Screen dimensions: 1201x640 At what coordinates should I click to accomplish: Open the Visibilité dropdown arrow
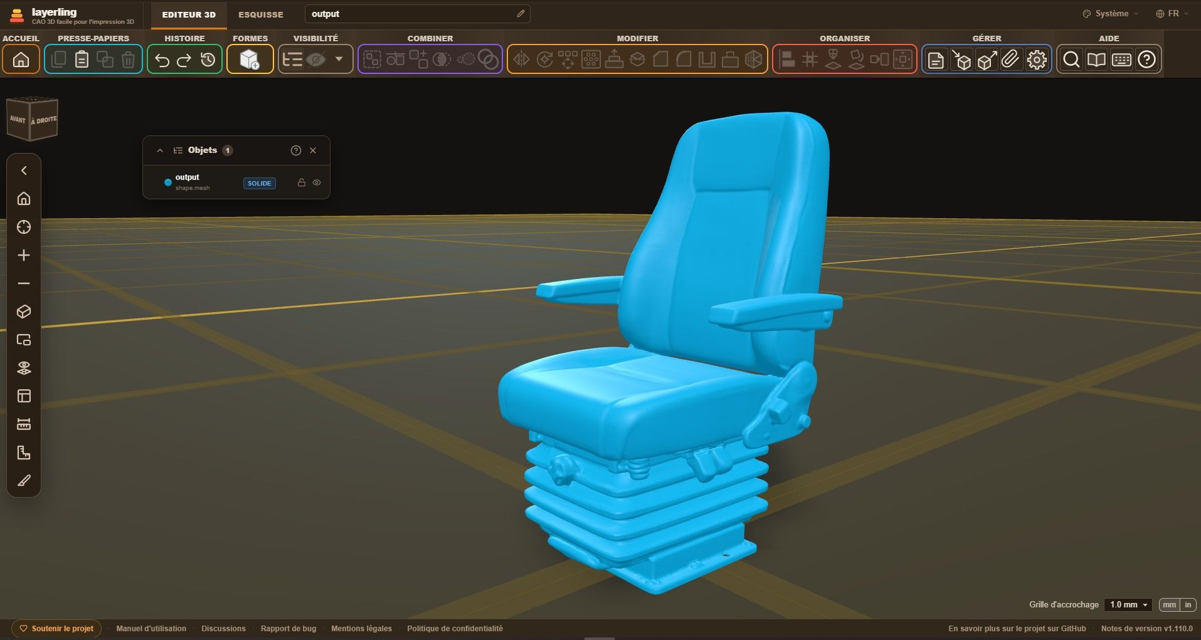pos(339,60)
